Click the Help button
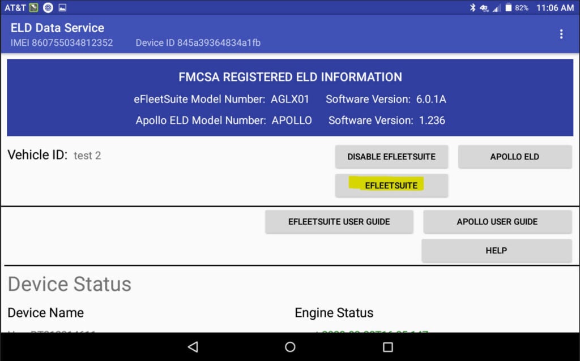580x361 pixels. (496, 251)
